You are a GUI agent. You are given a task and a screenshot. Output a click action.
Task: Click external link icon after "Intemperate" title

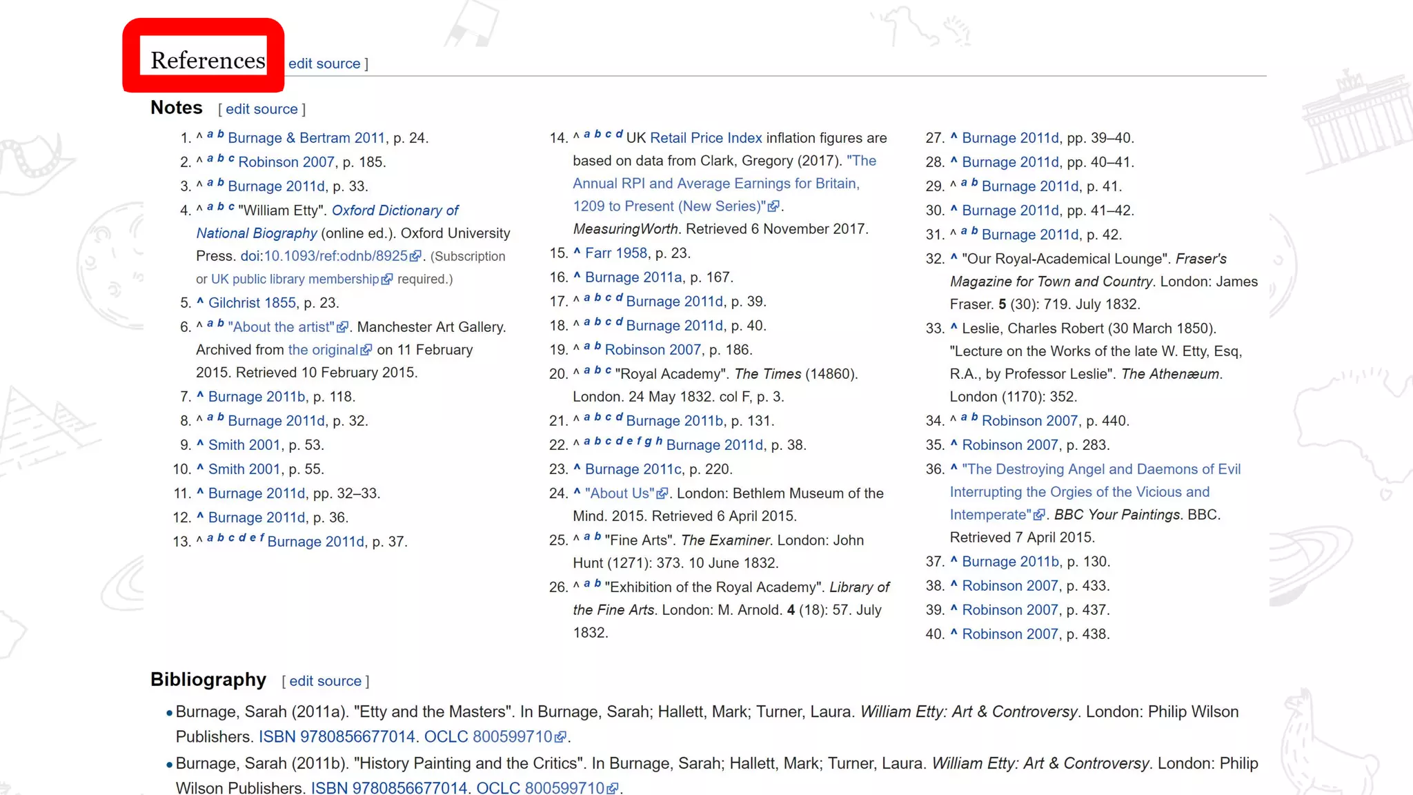pos(1039,515)
